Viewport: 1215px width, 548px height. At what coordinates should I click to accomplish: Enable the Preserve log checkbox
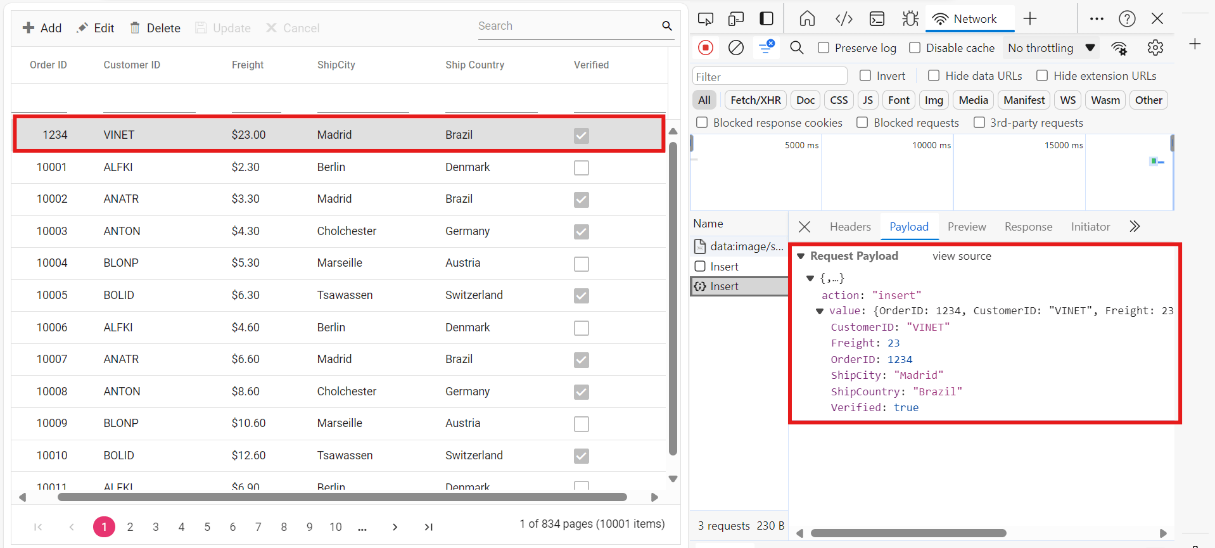click(x=824, y=48)
